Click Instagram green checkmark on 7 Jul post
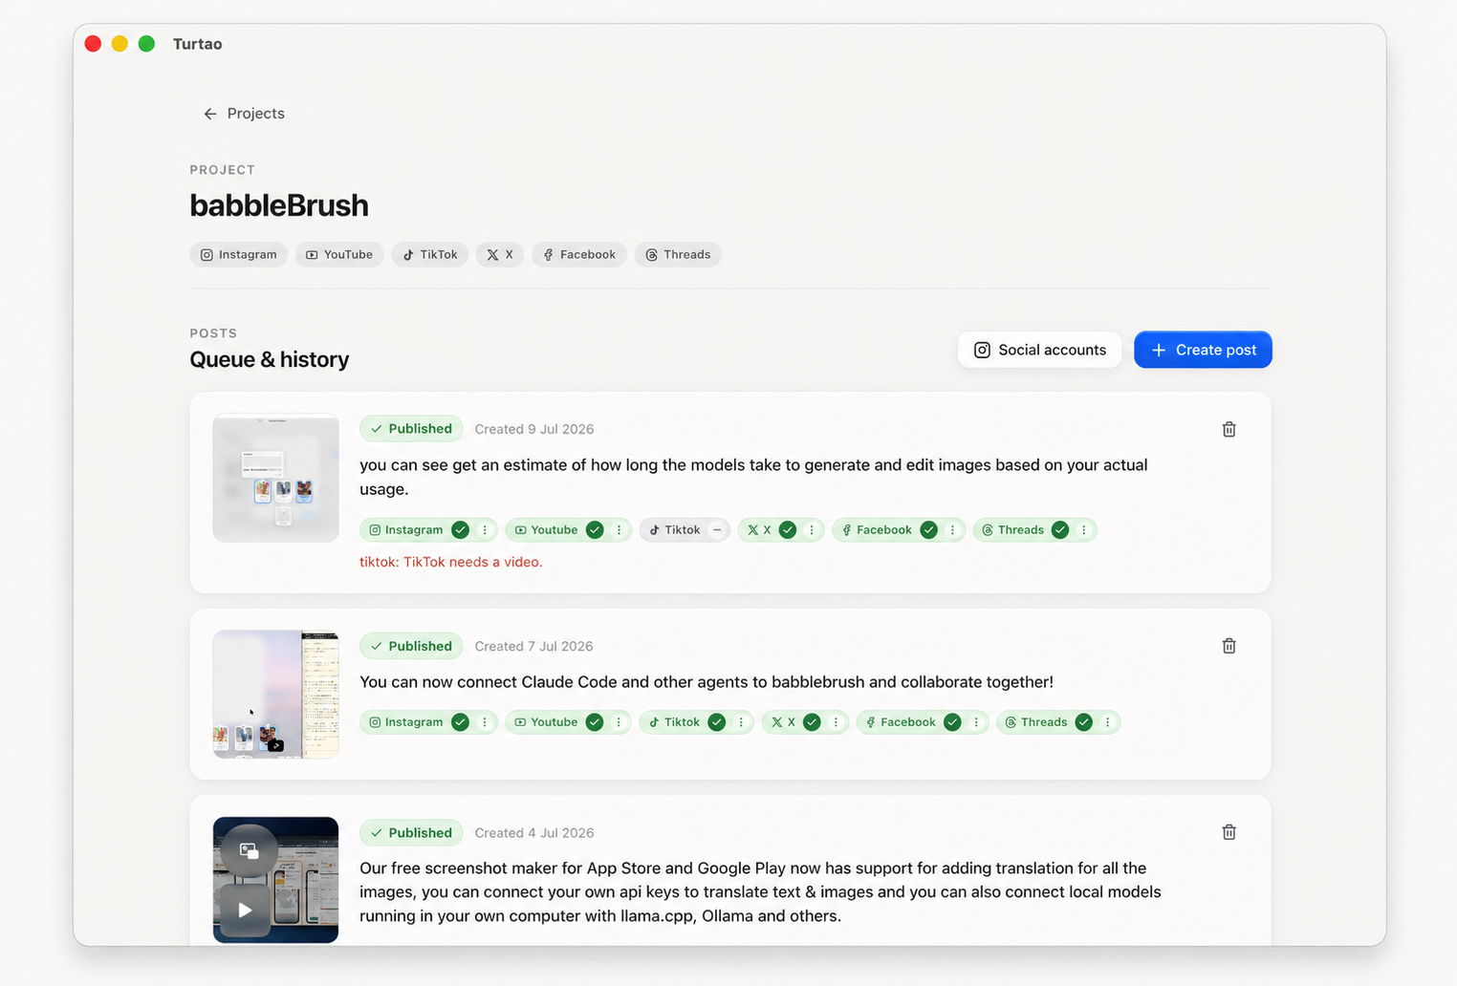The height and width of the screenshot is (986, 1457). tap(460, 722)
